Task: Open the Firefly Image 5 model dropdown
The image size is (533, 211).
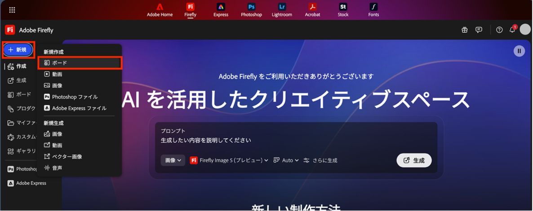Action: [230, 160]
